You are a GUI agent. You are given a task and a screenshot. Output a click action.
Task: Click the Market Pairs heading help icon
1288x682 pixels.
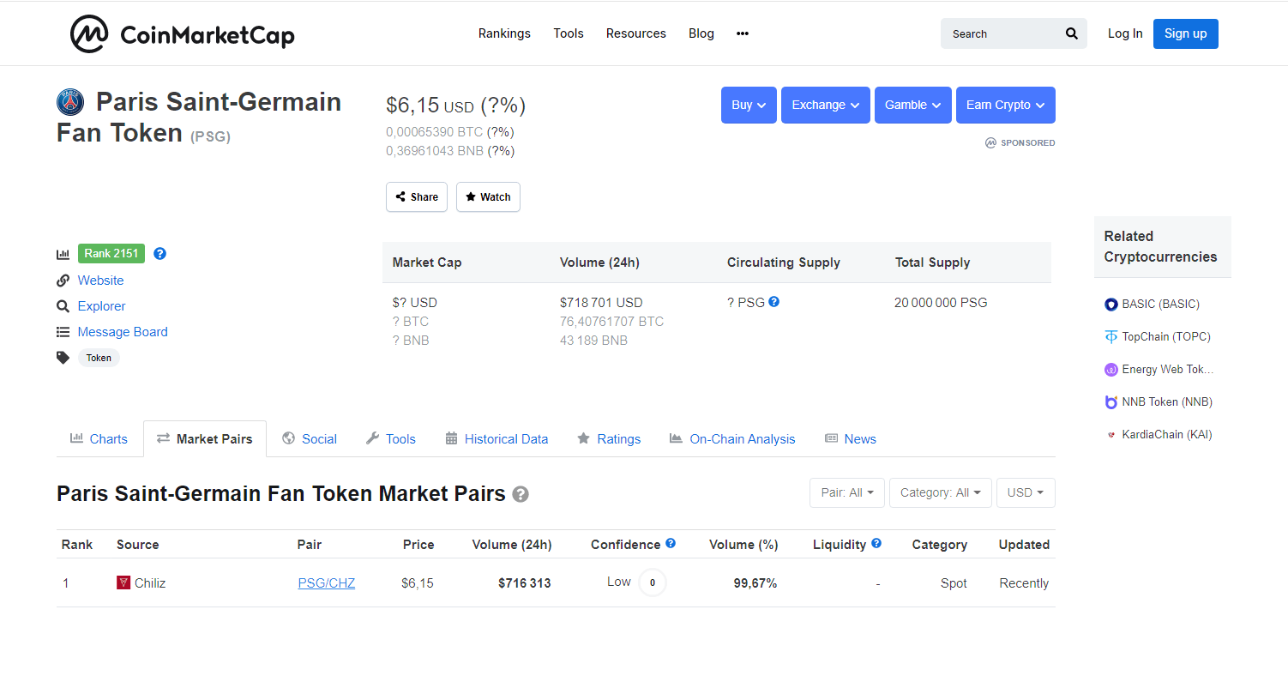pos(521,494)
